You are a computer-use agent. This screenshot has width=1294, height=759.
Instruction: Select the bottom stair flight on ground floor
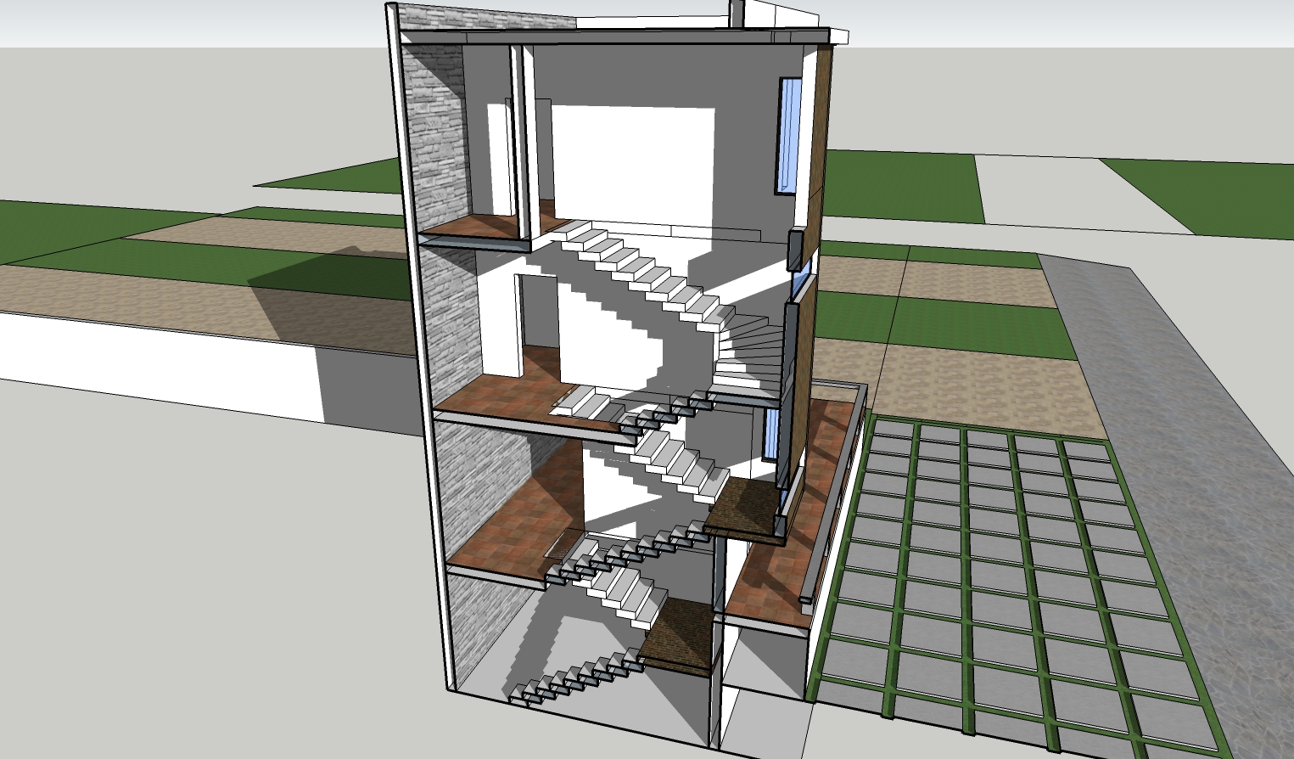click(575, 677)
